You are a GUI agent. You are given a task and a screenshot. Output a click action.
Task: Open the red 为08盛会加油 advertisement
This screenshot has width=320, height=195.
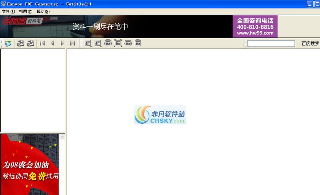tap(30, 165)
